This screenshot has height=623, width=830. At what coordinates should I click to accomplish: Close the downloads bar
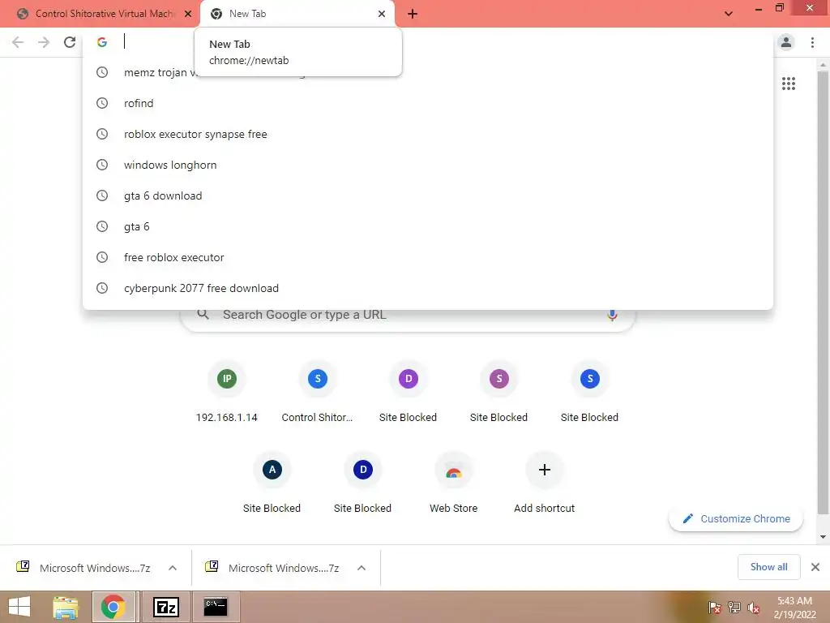pyautogui.click(x=815, y=567)
